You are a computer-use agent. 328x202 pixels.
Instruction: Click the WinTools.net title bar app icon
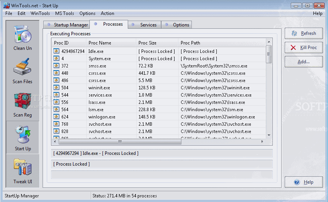(x=7, y=5)
